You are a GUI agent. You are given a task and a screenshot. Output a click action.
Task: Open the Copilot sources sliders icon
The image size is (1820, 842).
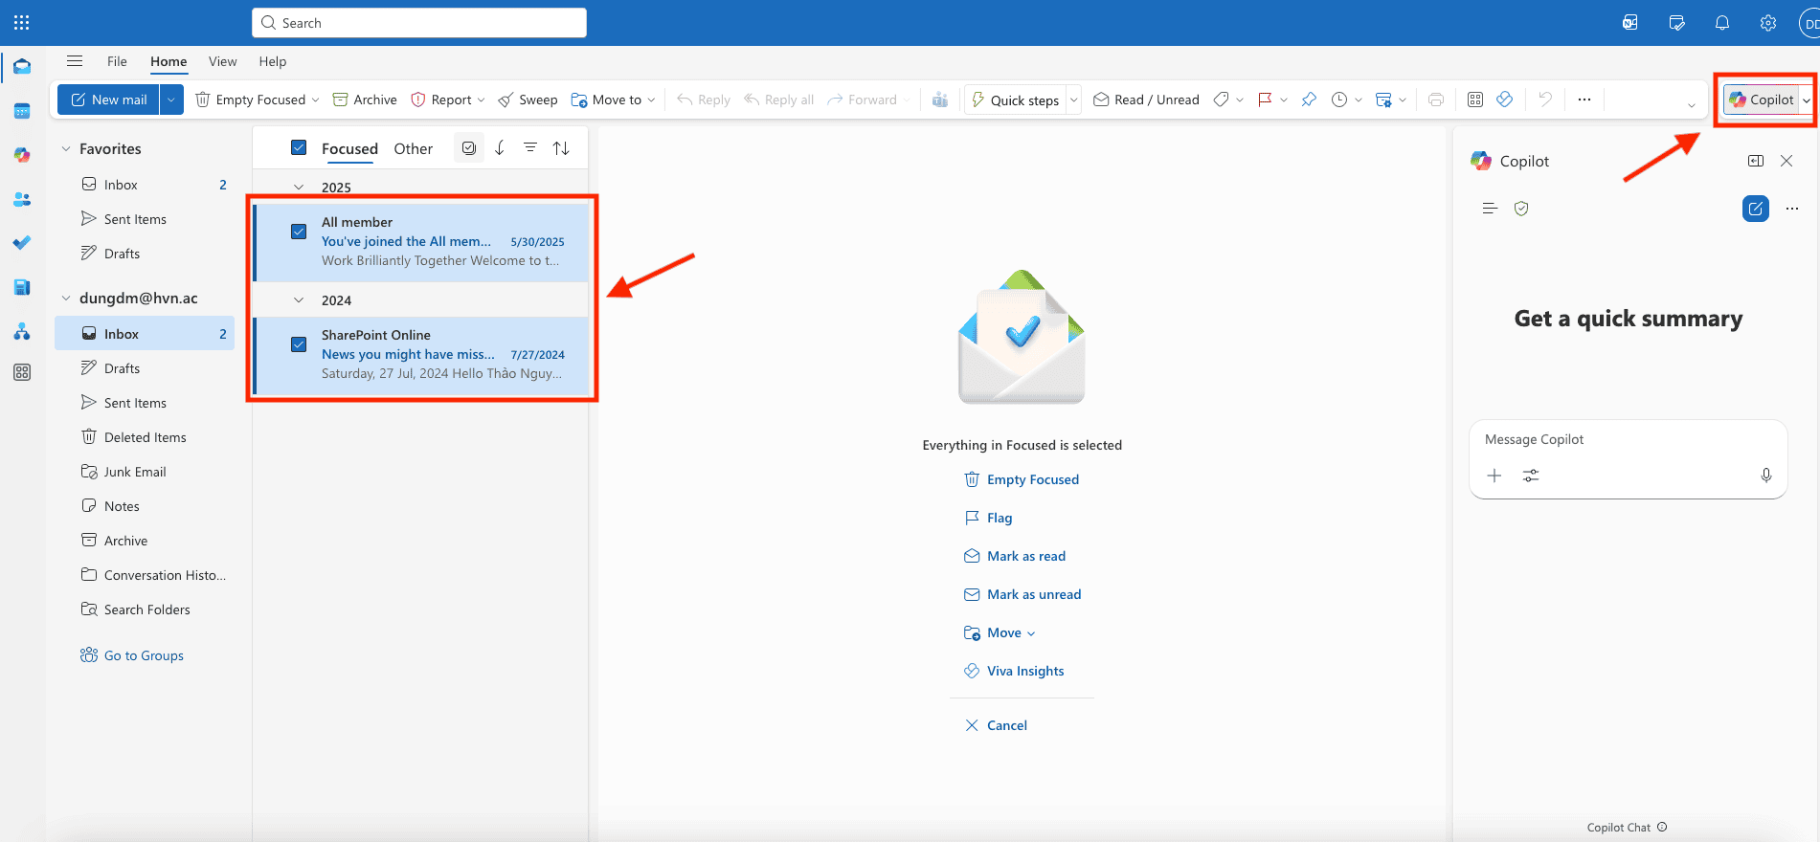[x=1531, y=476]
